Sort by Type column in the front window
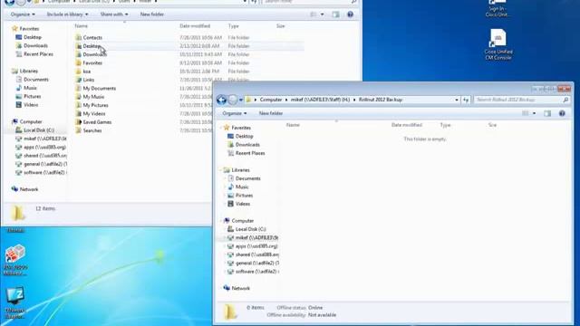 (445, 125)
